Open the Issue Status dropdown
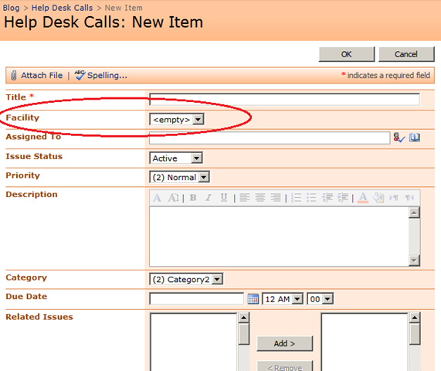This screenshot has height=371, width=441. 176,158
